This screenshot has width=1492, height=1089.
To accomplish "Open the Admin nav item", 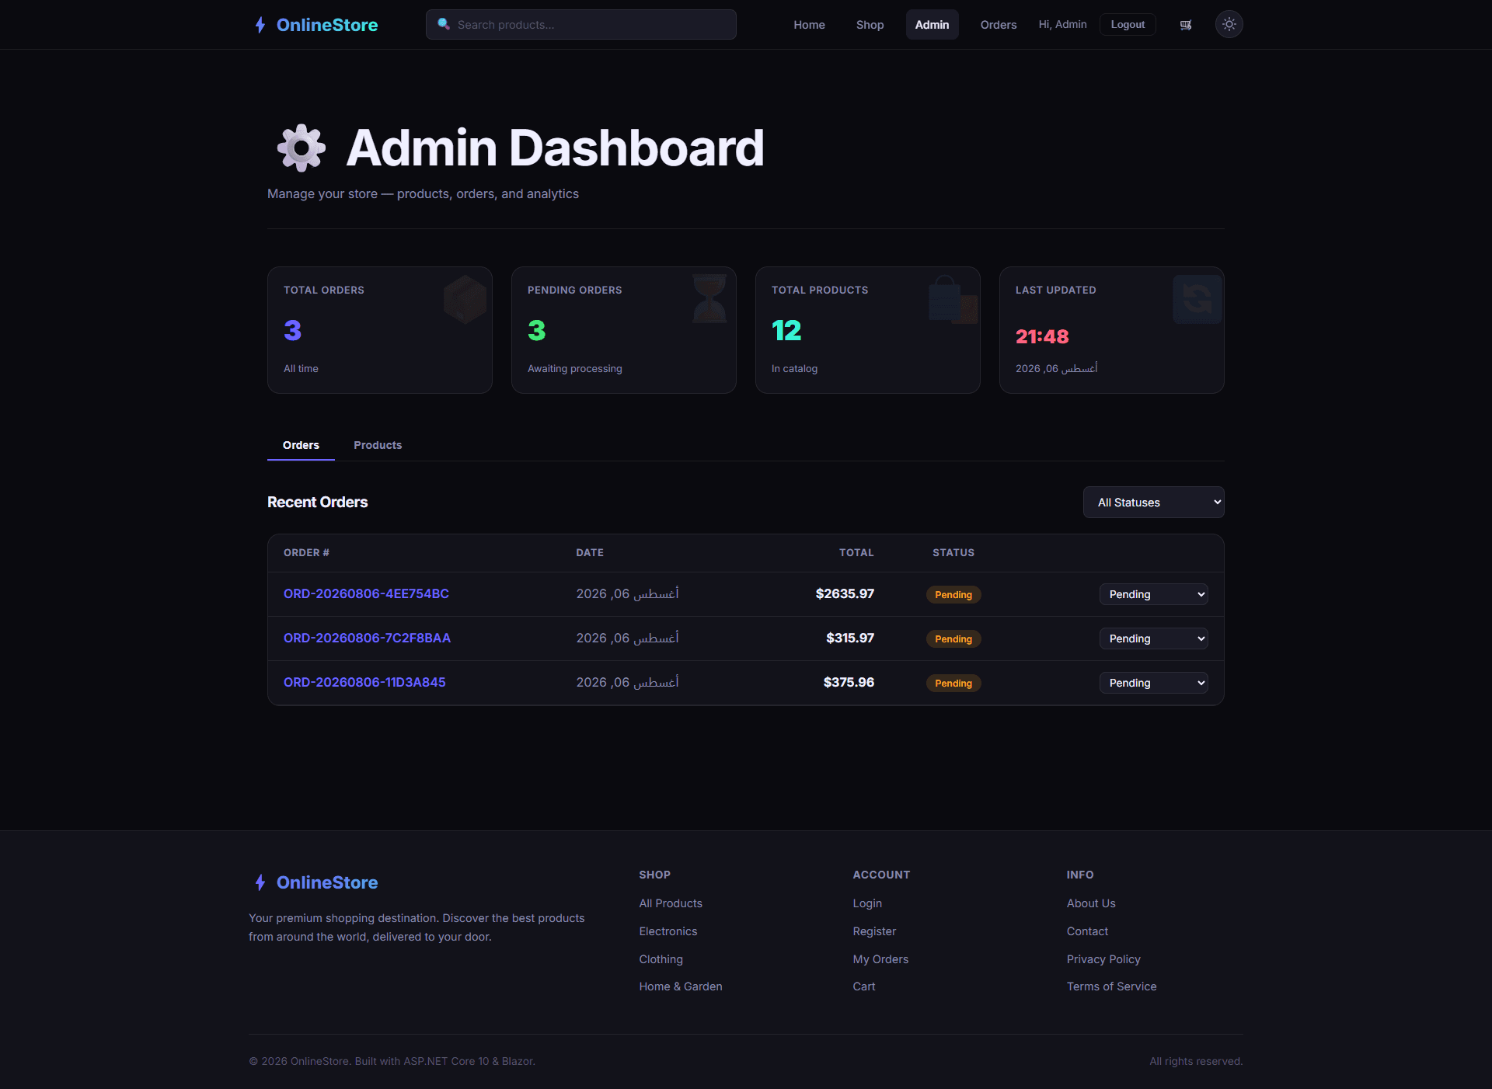I will click(x=932, y=25).
